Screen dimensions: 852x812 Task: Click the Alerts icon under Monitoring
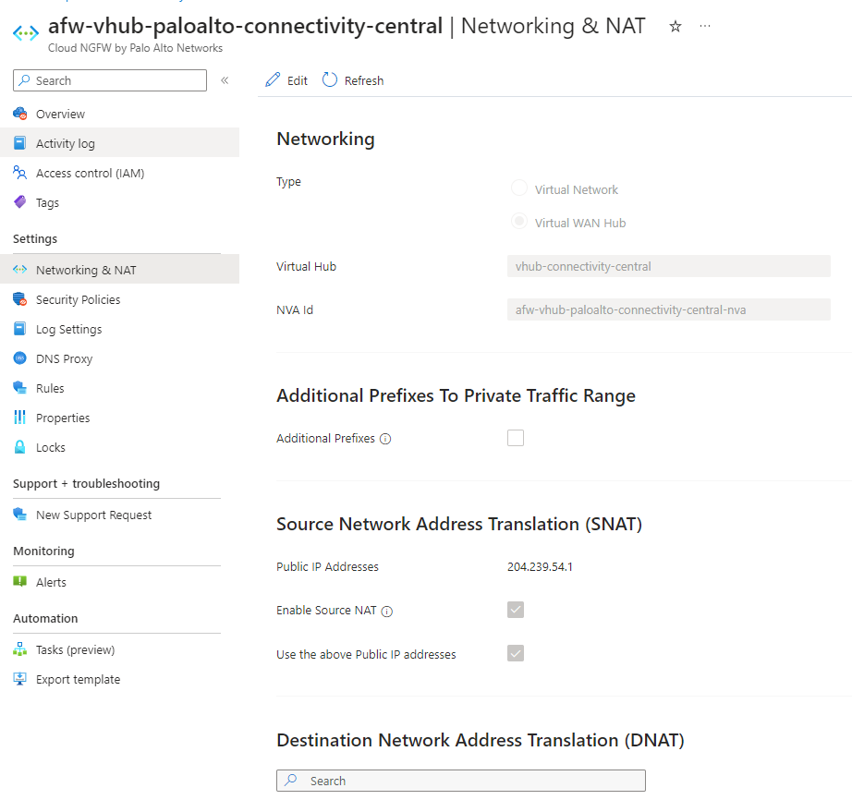(x=19, y=582)
